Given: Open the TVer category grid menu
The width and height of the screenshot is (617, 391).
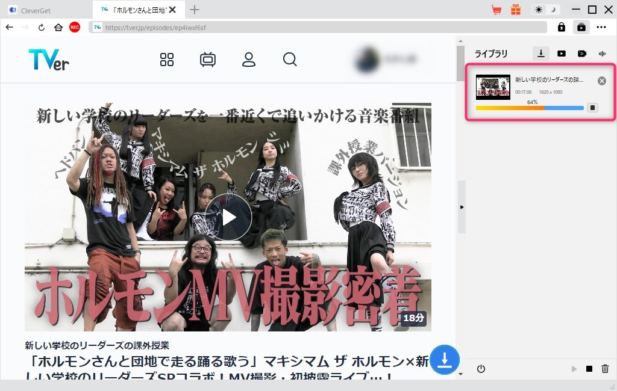Looking at the screenshot, I should click(x=167, y=59).
